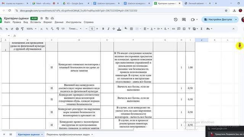Insert chart from toolbar
The width and height of the screenshot is (244, 137).
[x=184, y=29]
